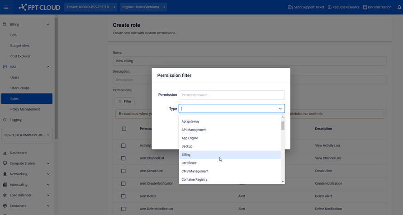Select Billing from the Type list
This screenshot has height=215, width=403.
click(186, 154)
